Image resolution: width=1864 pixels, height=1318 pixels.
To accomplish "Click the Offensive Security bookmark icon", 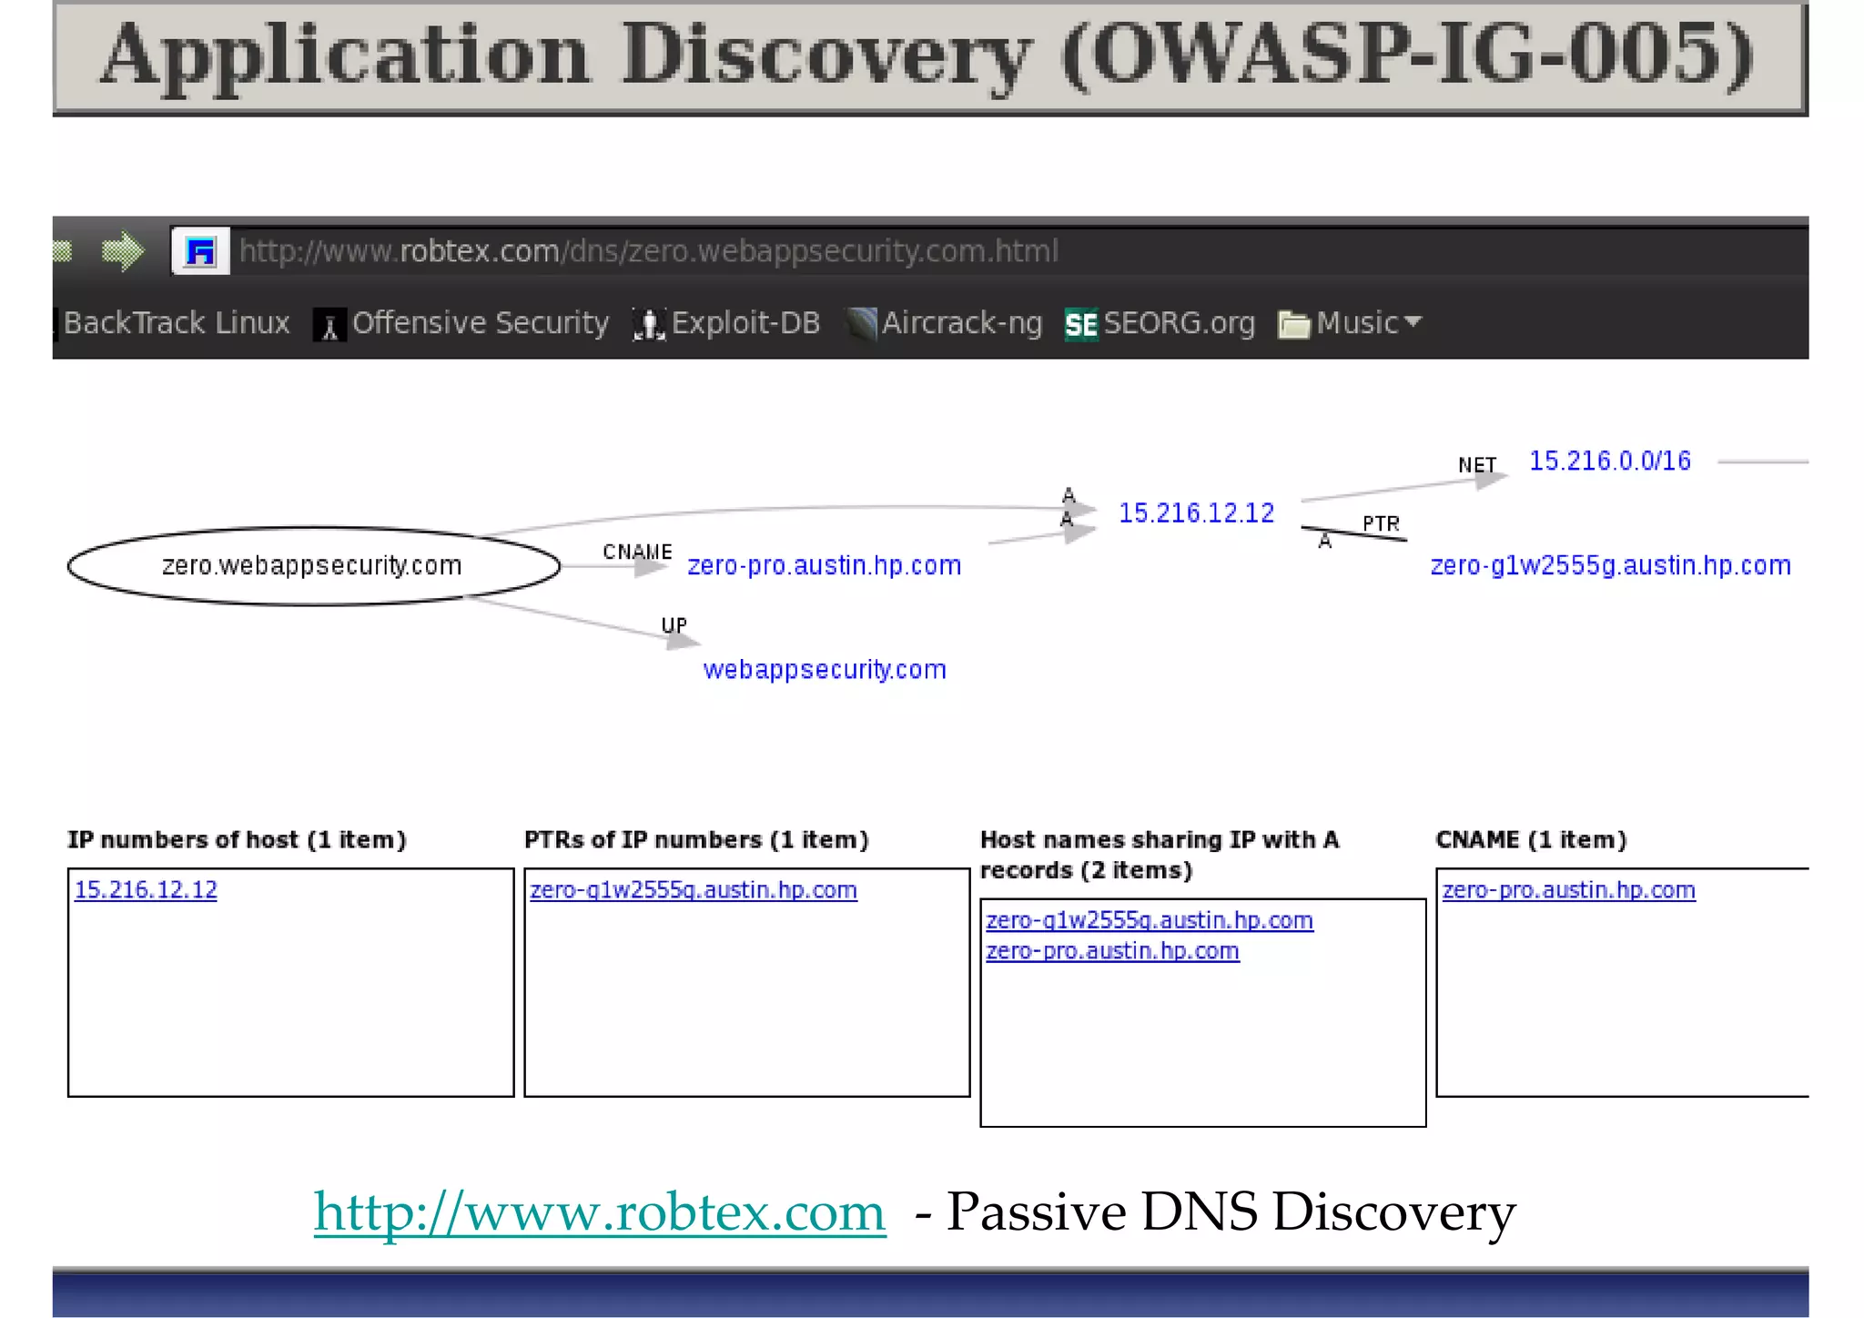I will [329, 325].
